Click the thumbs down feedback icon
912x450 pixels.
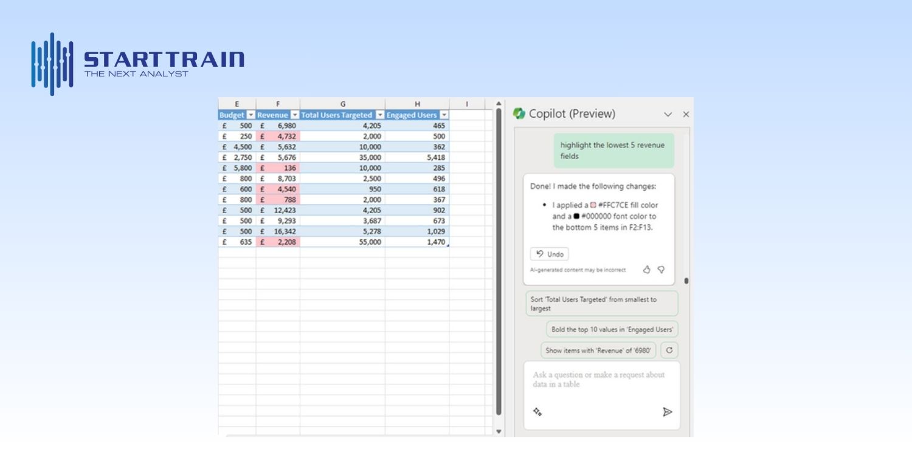(x=661, y=270)
